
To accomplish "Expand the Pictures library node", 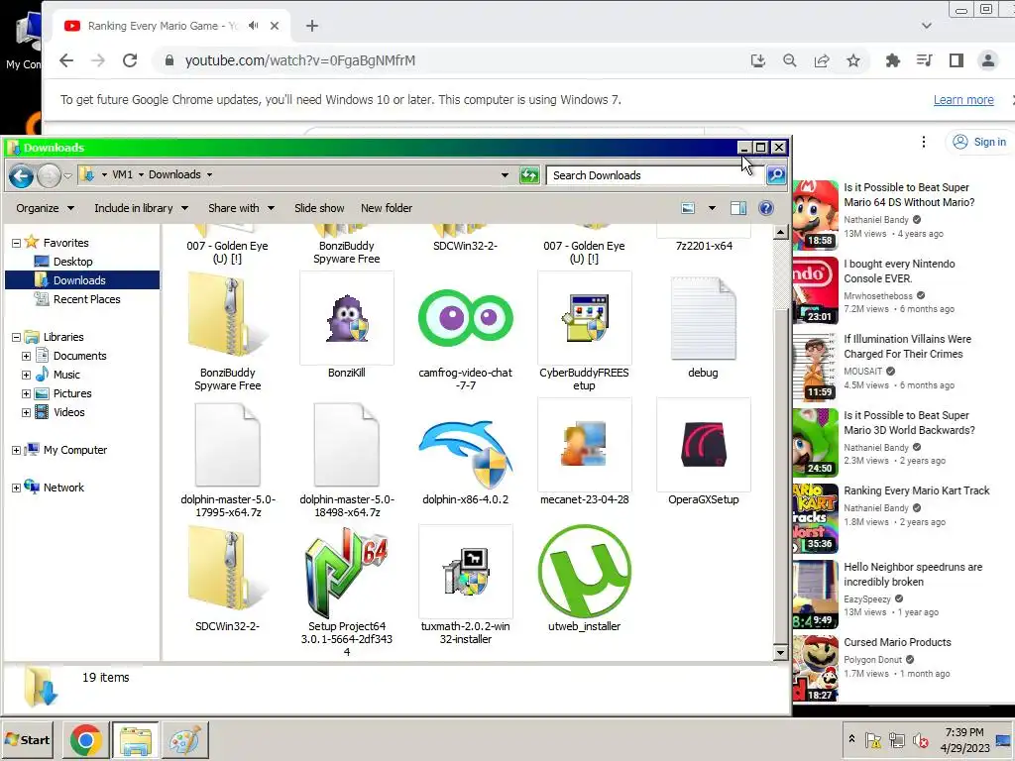I will 26,393.
